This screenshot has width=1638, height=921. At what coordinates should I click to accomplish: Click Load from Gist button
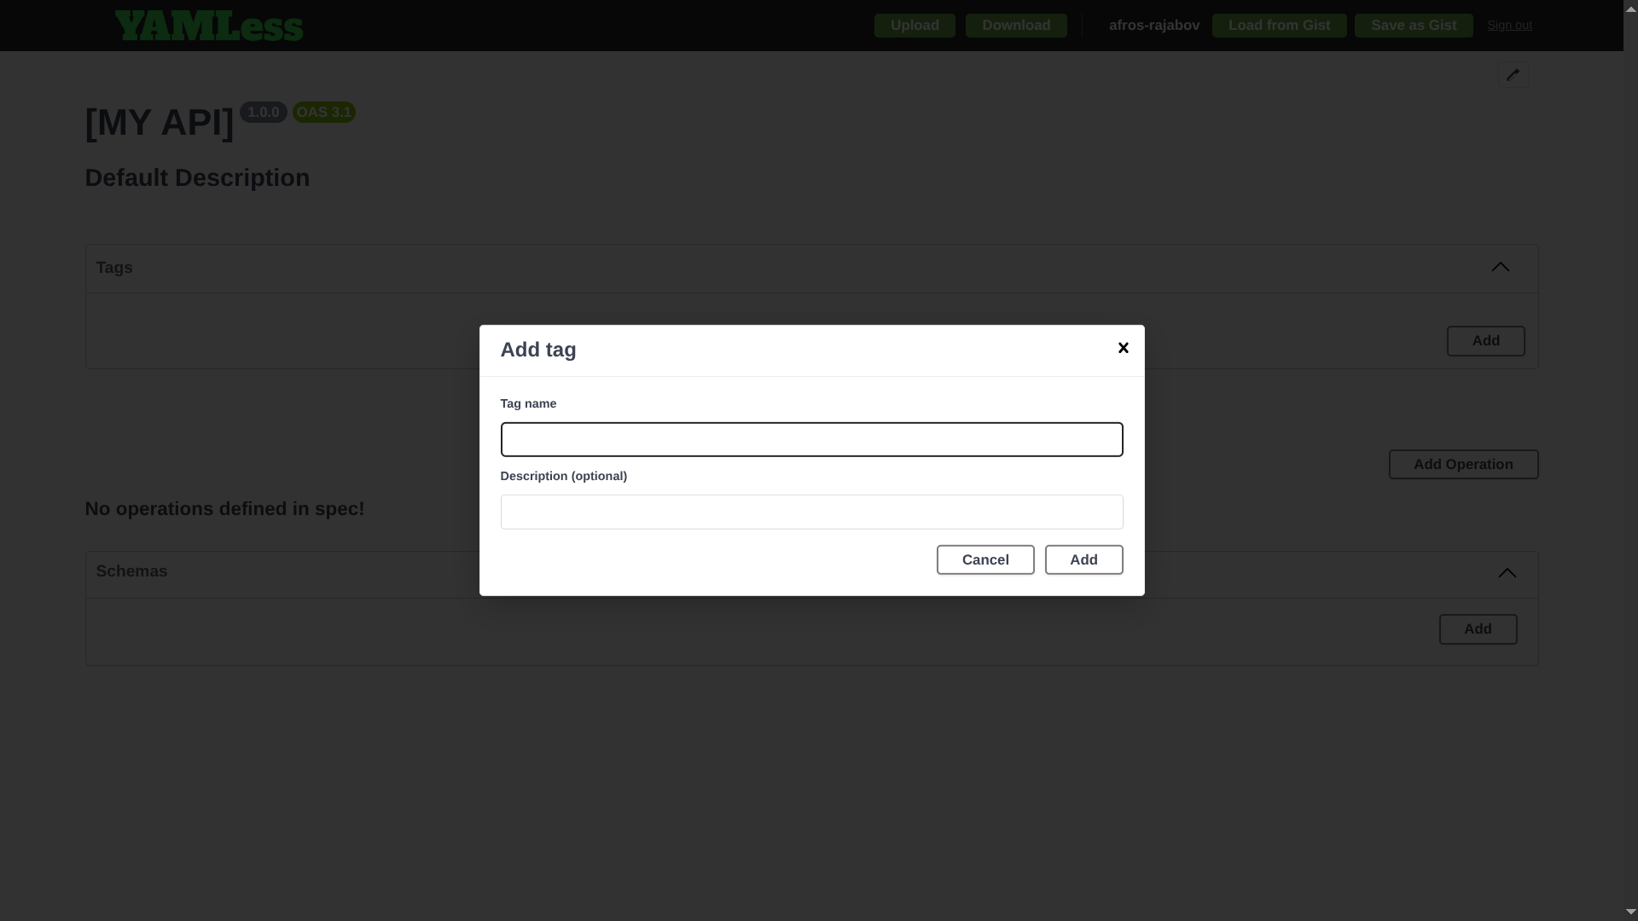[1279, 26]
